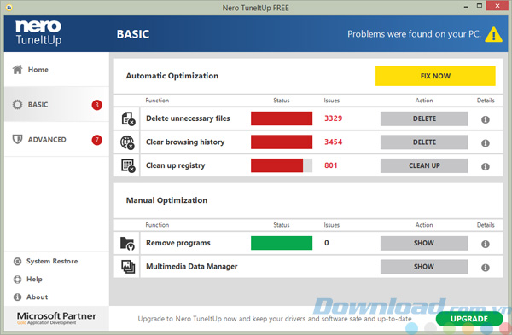This screenshot has width=512, height=335.
Task: Click the green status bar for Remove programs
Action: click(282, 243)
